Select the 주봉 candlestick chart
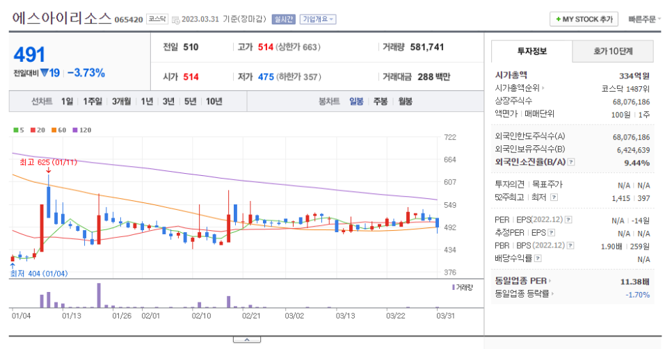The image size is (672, 349). pyautogui.click(x=381, y=102)
